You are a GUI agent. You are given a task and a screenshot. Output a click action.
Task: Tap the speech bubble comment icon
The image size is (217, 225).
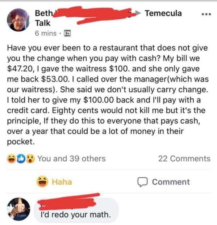142,182
